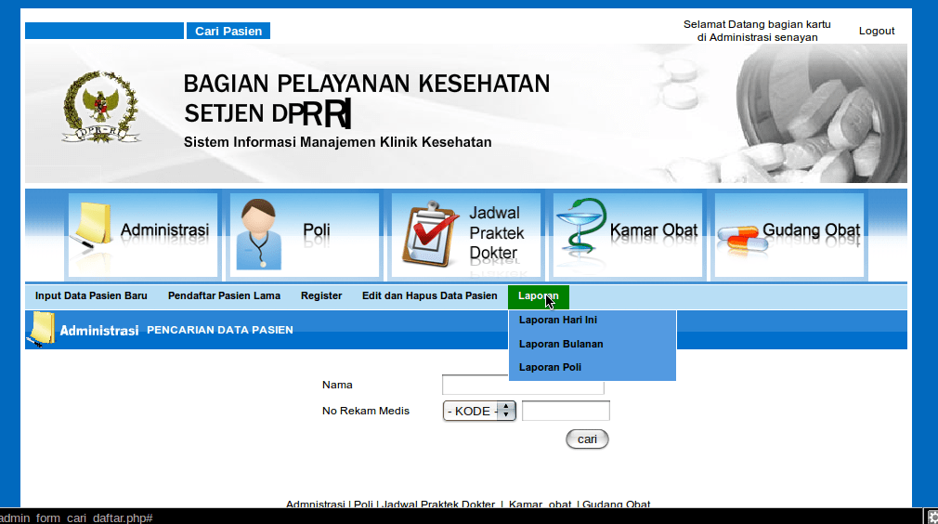This screenshot has width=938, height=524.
Task: Click the Administrasi notepad section icon
Action: pos(41,329)
